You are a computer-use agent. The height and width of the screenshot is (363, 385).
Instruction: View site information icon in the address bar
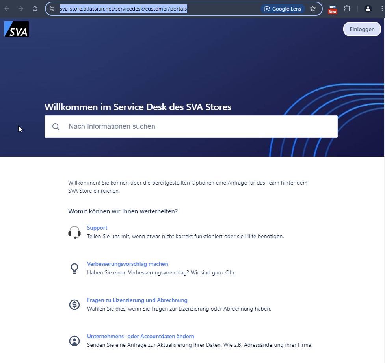coord(52,9)
